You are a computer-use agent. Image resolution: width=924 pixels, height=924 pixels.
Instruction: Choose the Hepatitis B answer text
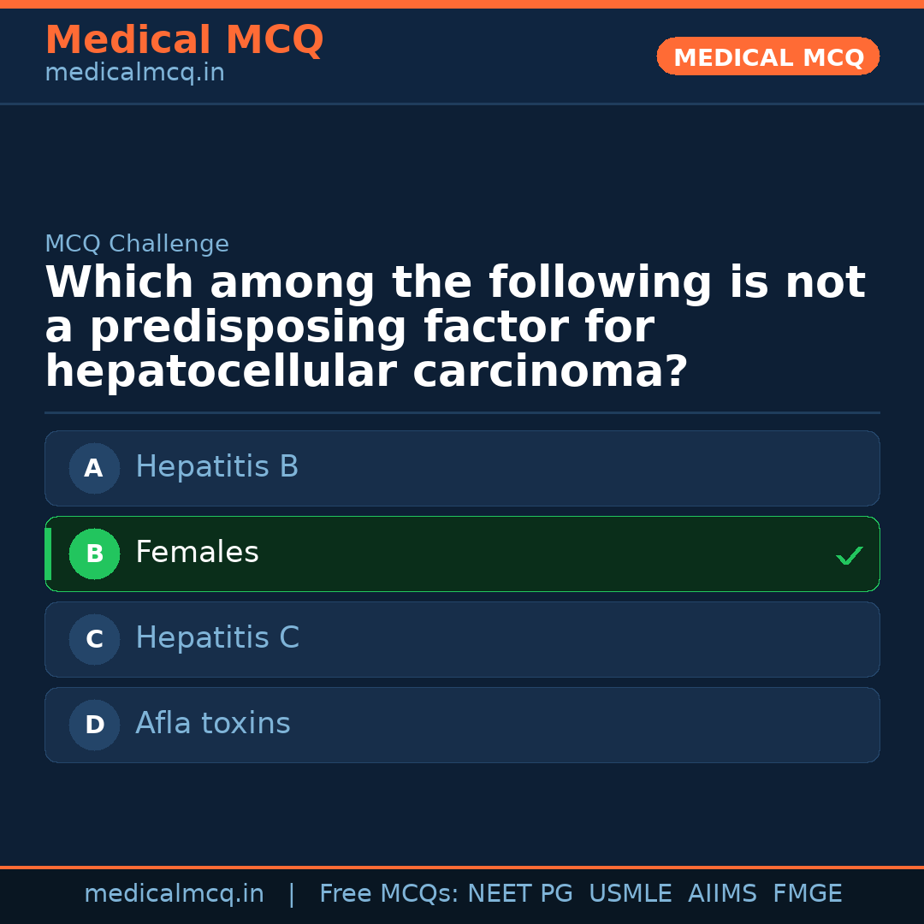pyautogui.click(x=217, y=467)
